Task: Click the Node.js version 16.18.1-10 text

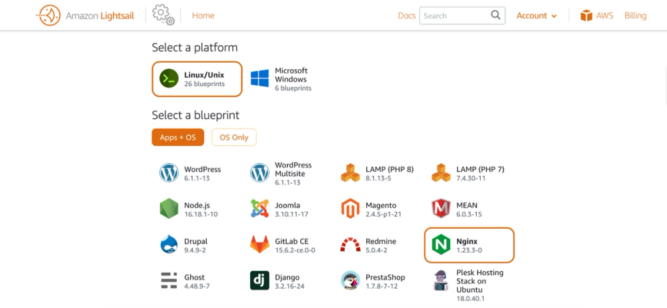Action: [x=201, y=215]
